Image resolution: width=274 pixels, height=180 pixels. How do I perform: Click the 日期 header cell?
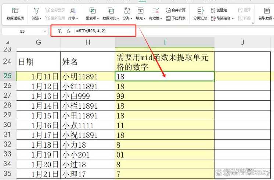(39, 61)
